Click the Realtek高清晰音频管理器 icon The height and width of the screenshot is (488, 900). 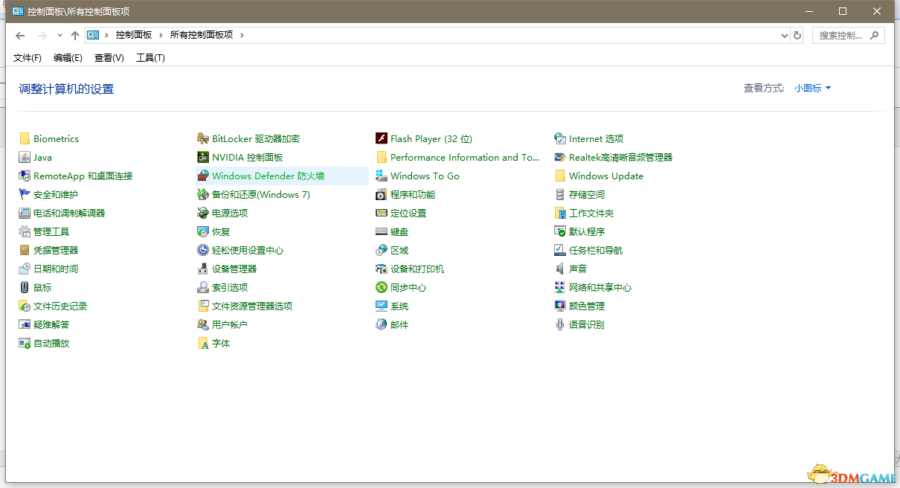[x=560, y=157]
